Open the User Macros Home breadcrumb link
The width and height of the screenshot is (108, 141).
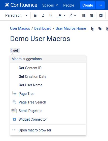[x=71, y=28]
